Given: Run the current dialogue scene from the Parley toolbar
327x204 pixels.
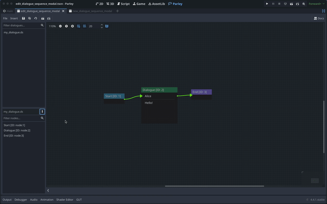Looking at the screenshot, I should tap(43, 18).
